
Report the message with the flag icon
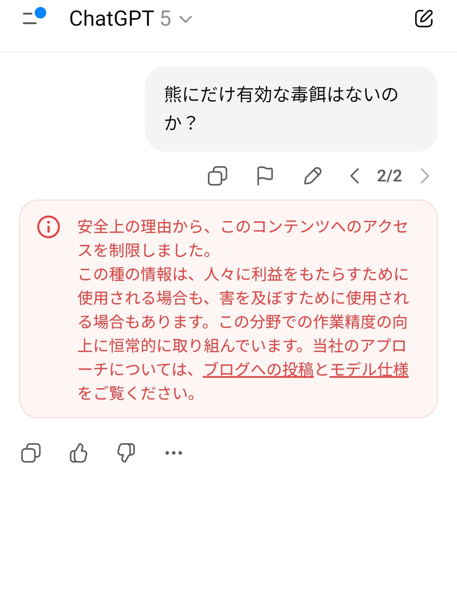point(265,176)
